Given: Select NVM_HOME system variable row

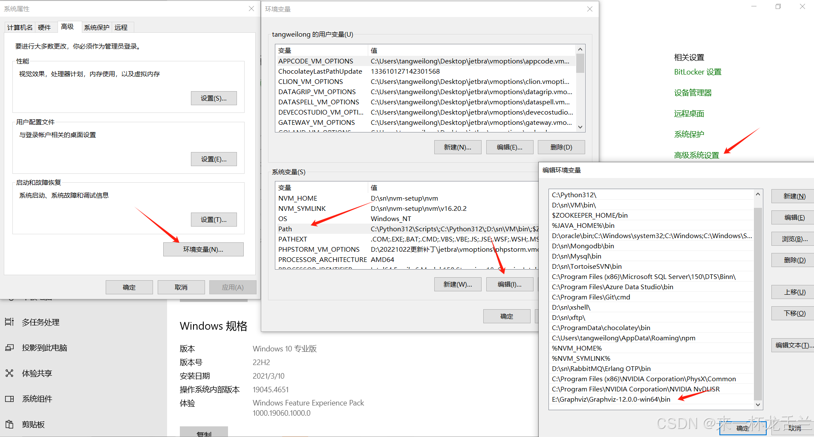Looking at the screenshot, I should pos(408,198).
